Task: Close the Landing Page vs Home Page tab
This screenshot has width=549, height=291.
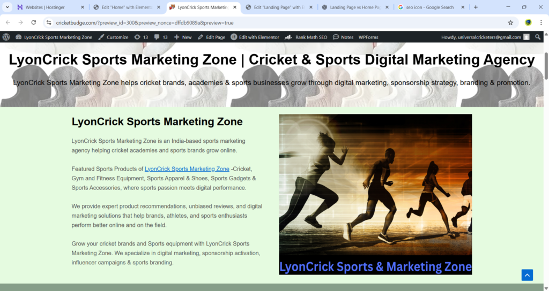Action: click(387, 7)
